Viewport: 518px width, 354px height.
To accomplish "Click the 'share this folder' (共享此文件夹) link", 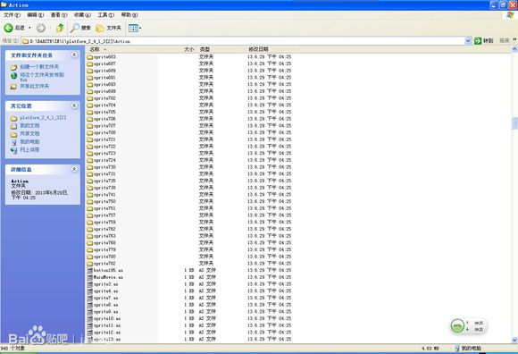I will (x=34, y=87).
